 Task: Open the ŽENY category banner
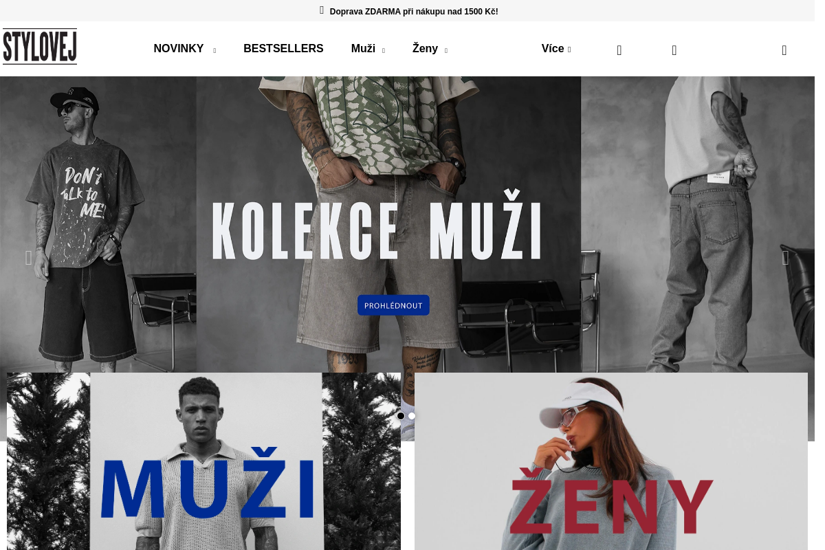611,461
